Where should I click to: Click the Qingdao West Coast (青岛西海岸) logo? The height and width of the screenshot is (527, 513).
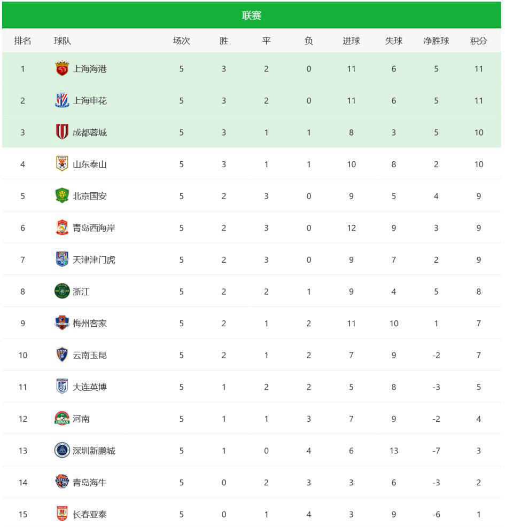pyautogui.click(x=62, y=227)
